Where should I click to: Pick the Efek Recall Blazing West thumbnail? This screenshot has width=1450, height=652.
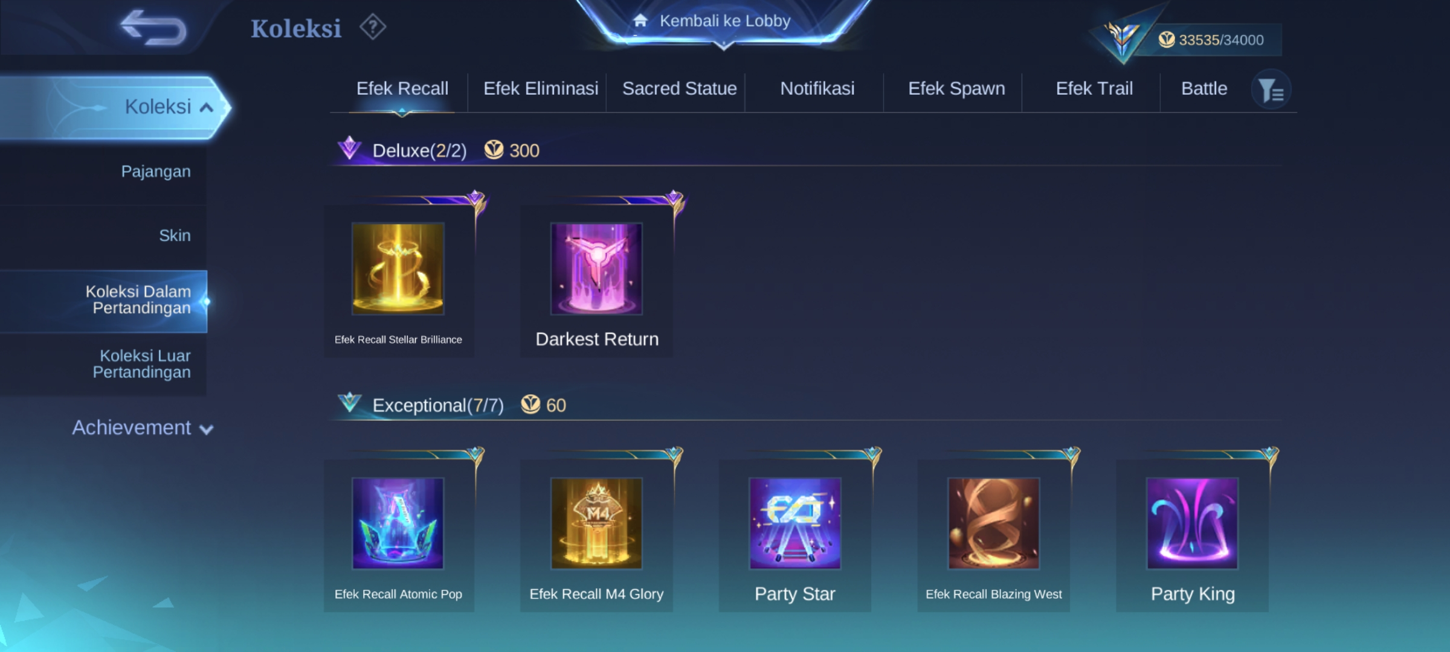pos(994,523)
